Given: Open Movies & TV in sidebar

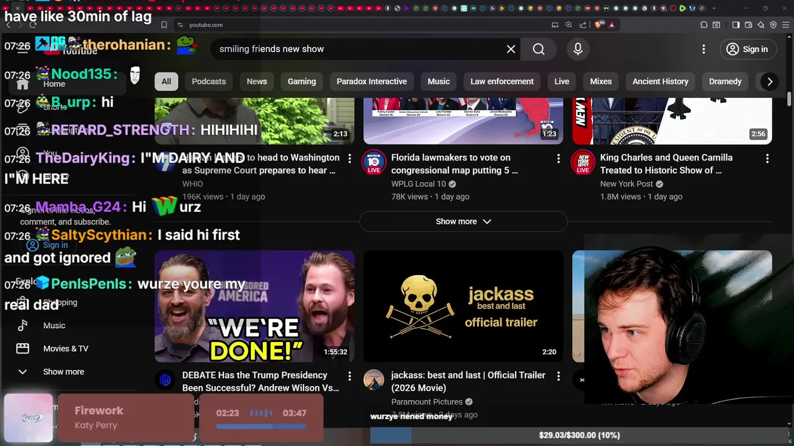Looking at the screenshot, I should [66, 349].
